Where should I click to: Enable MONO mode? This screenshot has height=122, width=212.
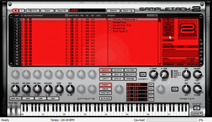click(172, 71)
